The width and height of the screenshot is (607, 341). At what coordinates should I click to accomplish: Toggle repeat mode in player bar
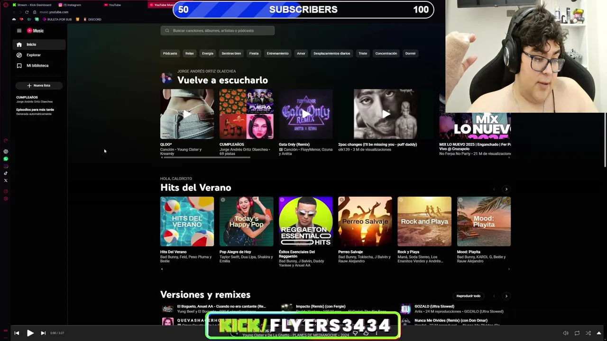click(x=577, y=333)
